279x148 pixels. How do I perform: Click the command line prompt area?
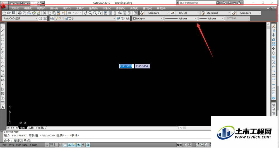tap(107, 140)
